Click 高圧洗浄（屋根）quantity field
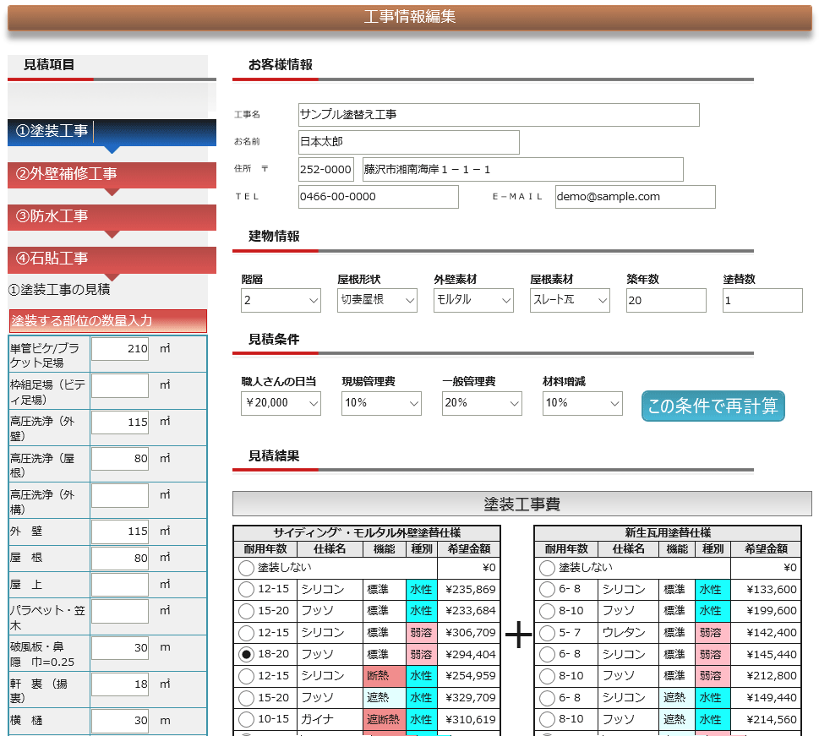The height and width of the screenshot is (736, 819). [120, 459]
